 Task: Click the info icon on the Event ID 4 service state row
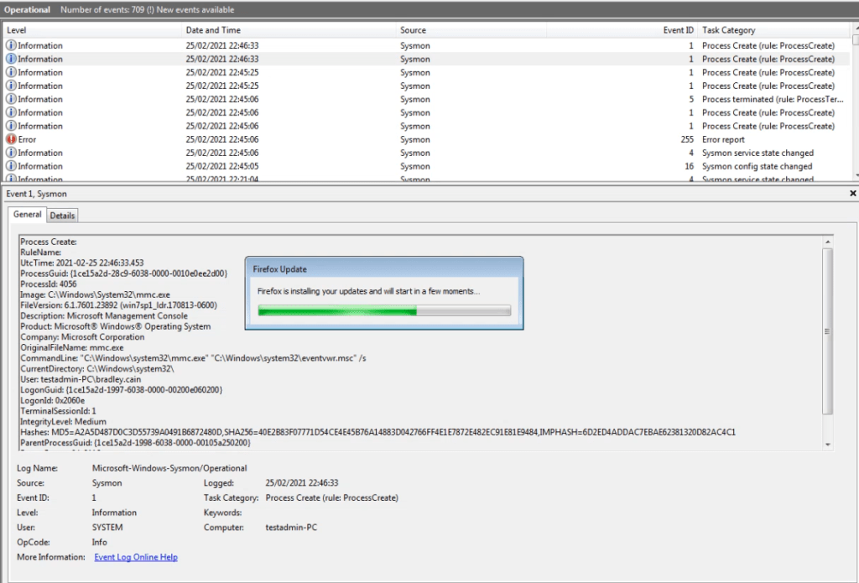pyautogui.click(x=11, y=153)
